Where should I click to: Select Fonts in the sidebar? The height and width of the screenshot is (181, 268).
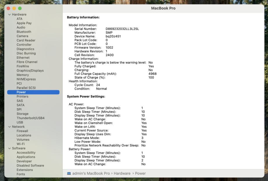(x=21, y=174)
